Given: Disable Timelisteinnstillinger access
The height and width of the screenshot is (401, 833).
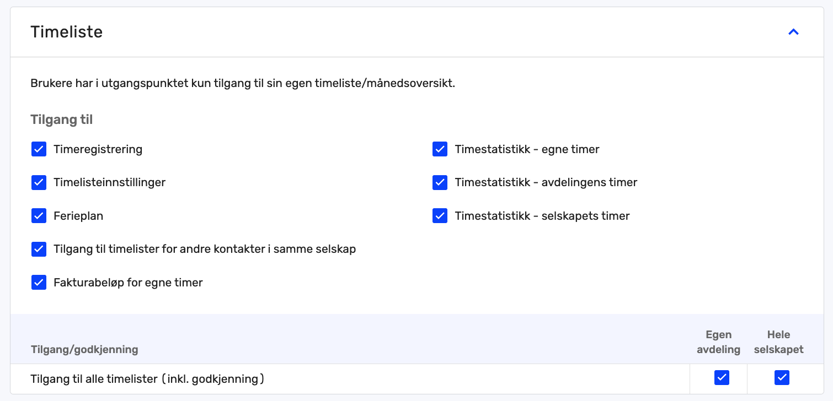Looking at the screenshot, I should 39,182.
